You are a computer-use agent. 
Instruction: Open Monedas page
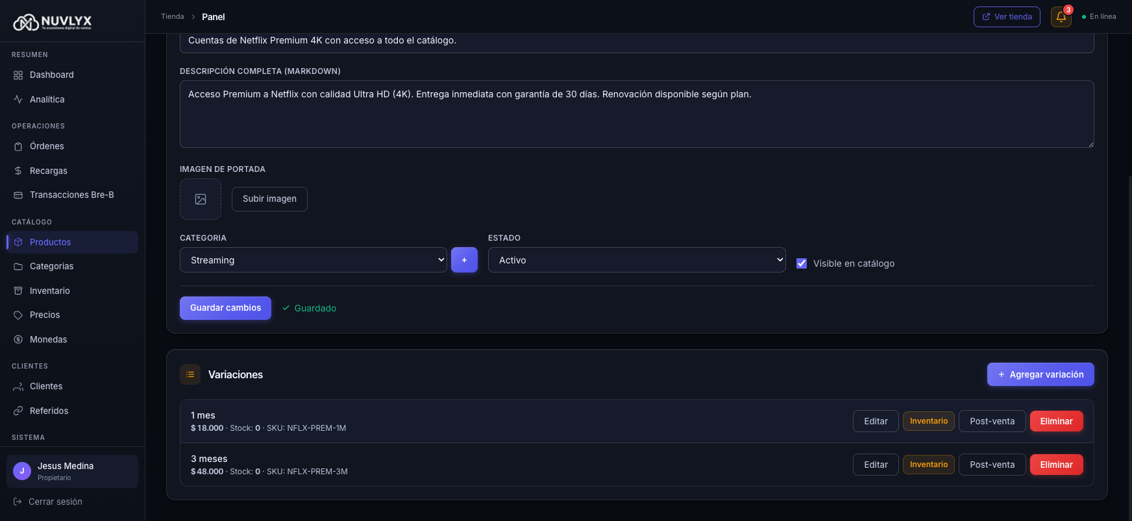tap(72, 339)
